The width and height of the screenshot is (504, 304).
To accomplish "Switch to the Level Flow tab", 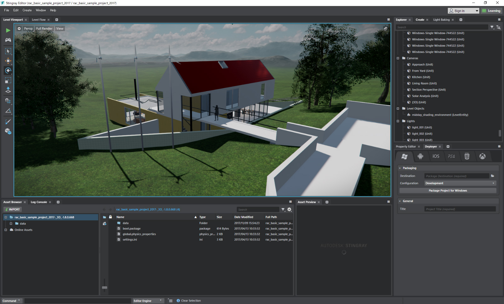I will 39,20.
